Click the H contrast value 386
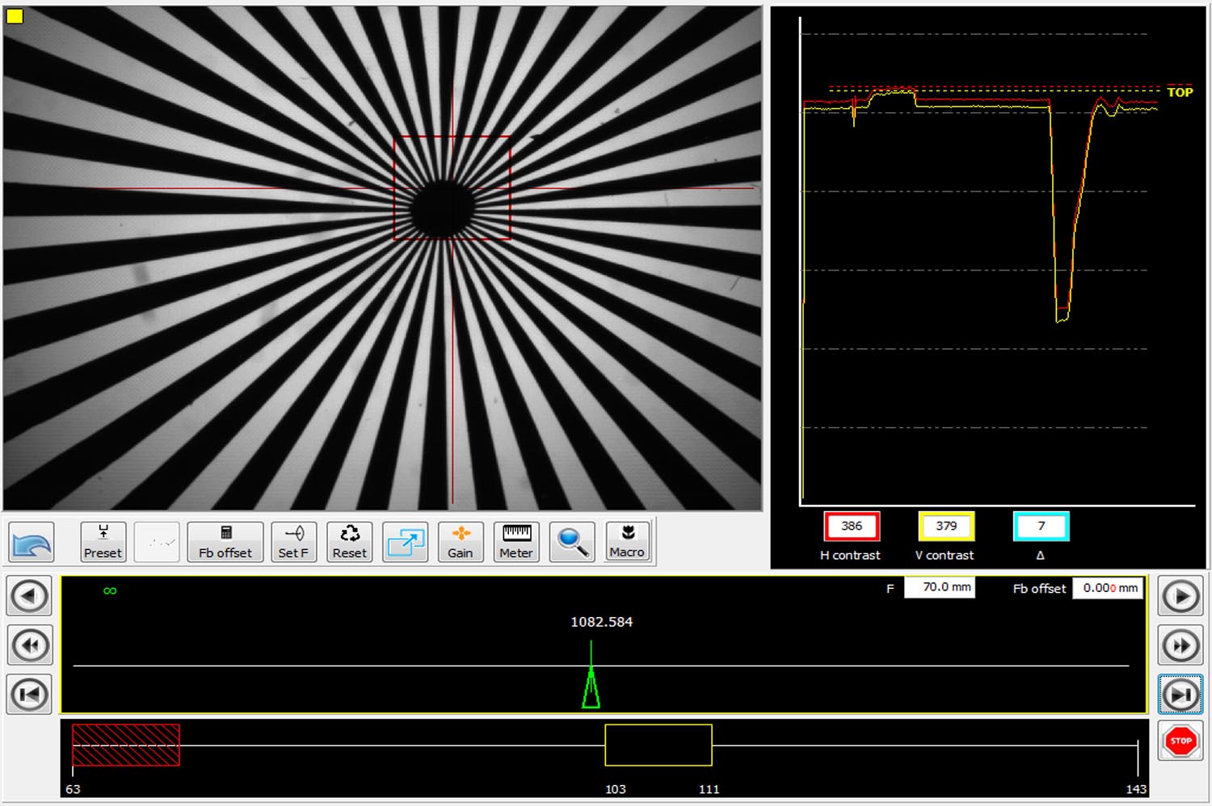The image size is (1212, 806). (x=852, y=526)
